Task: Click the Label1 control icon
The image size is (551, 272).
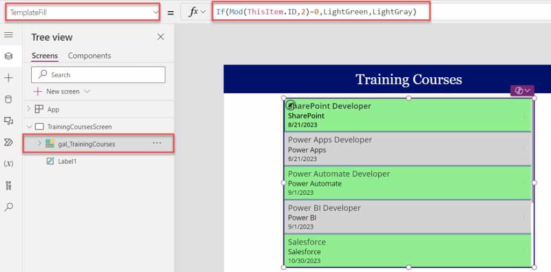Action: 51,161
